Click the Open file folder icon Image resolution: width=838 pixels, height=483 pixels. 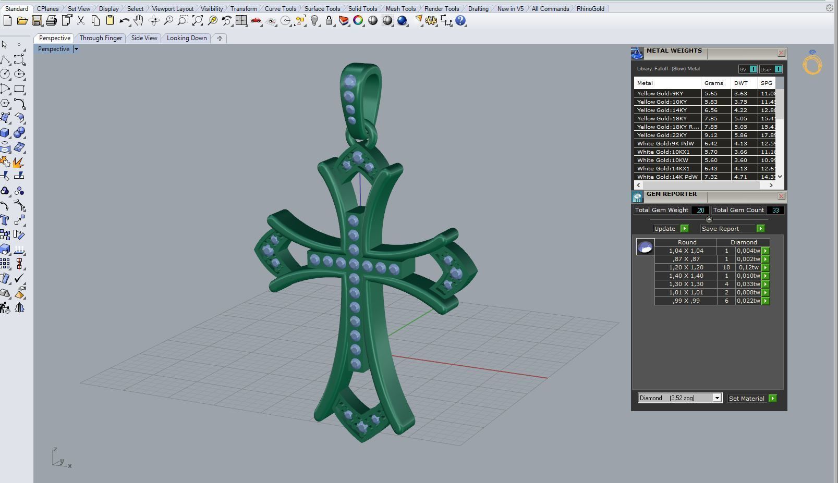[x=22, y=21]
